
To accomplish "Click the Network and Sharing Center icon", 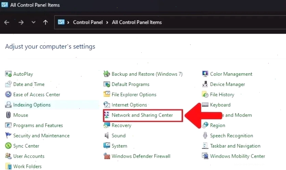I will pyautogui.click(x=107, y=115).
